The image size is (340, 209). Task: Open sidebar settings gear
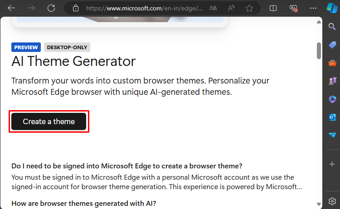332,201
